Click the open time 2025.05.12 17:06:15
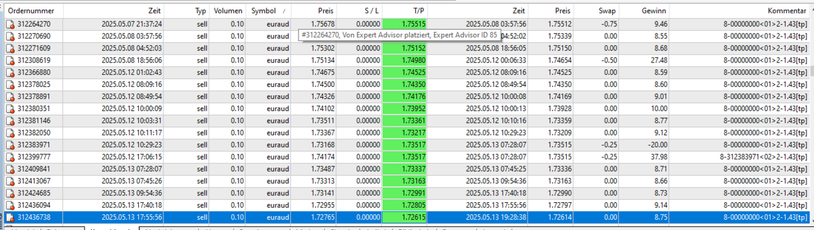This screenshot has width=814, height=230. (x=132, y=157)
